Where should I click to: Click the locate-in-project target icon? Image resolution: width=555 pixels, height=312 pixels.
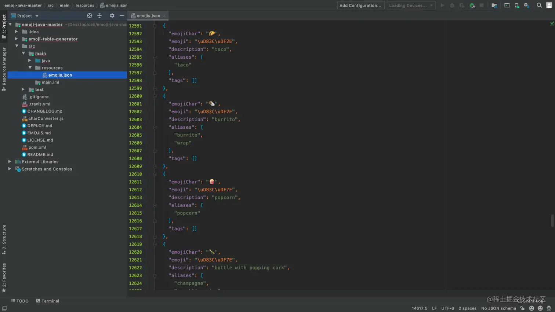(x=90, y=16)
